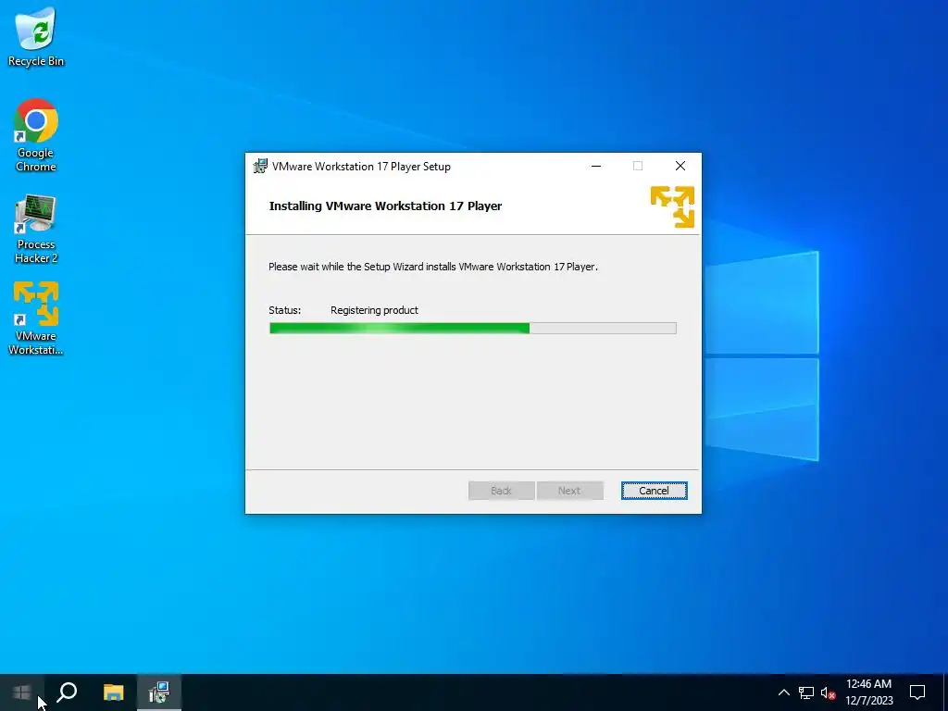Screen dimensions: 948x711
Task: Open the Windows Start menu
Action: 22,692
